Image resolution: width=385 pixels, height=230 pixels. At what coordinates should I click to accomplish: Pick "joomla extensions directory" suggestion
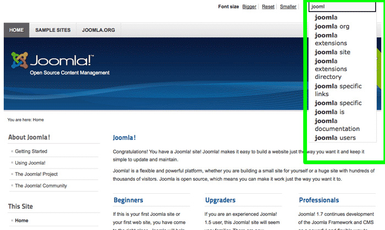point(331,69)
